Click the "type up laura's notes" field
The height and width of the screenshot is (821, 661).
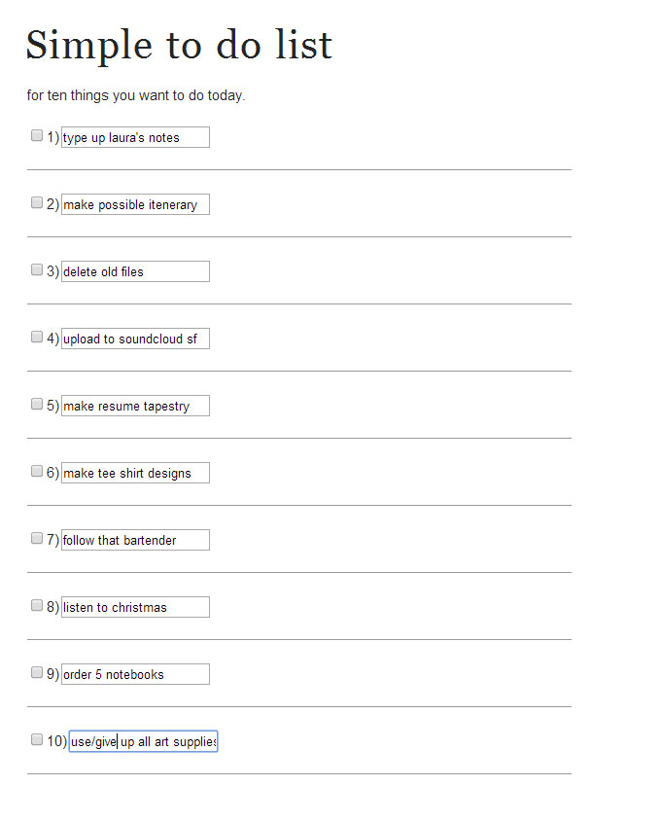tap(135, 137)
